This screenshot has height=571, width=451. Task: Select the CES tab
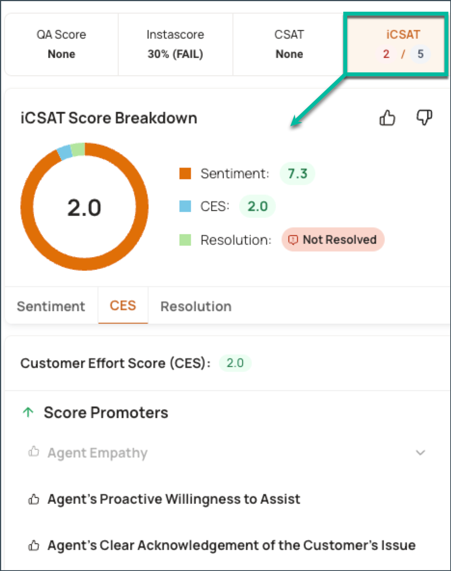click(123, 305)
